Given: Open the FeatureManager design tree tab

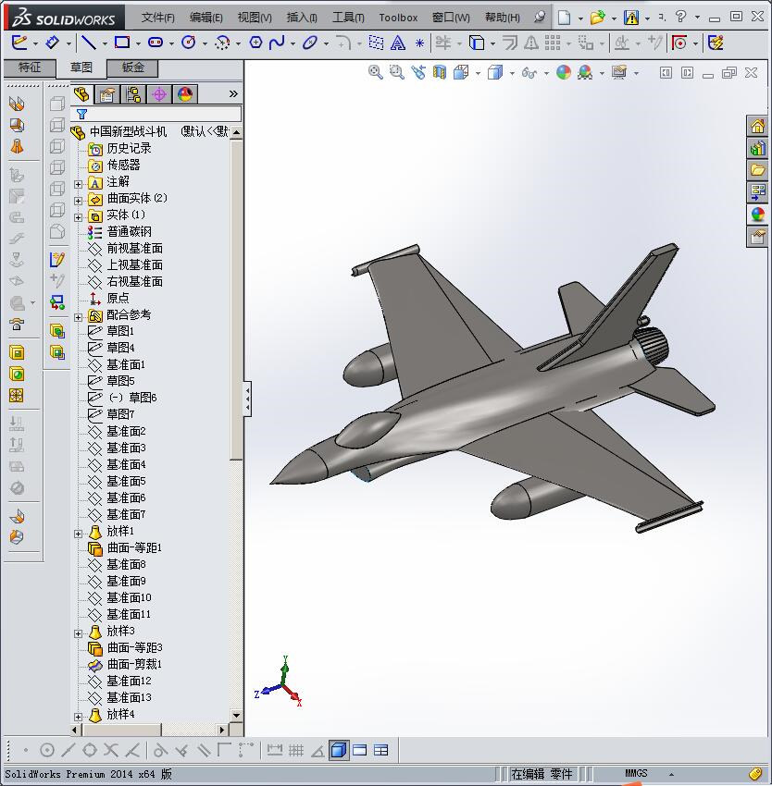Looking at the screenshot, I should pyautogui.click(x=81, y=94).
